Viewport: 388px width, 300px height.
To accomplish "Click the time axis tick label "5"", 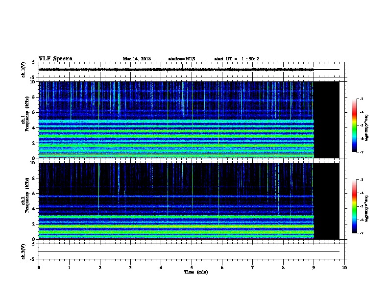I will point(192,268).
